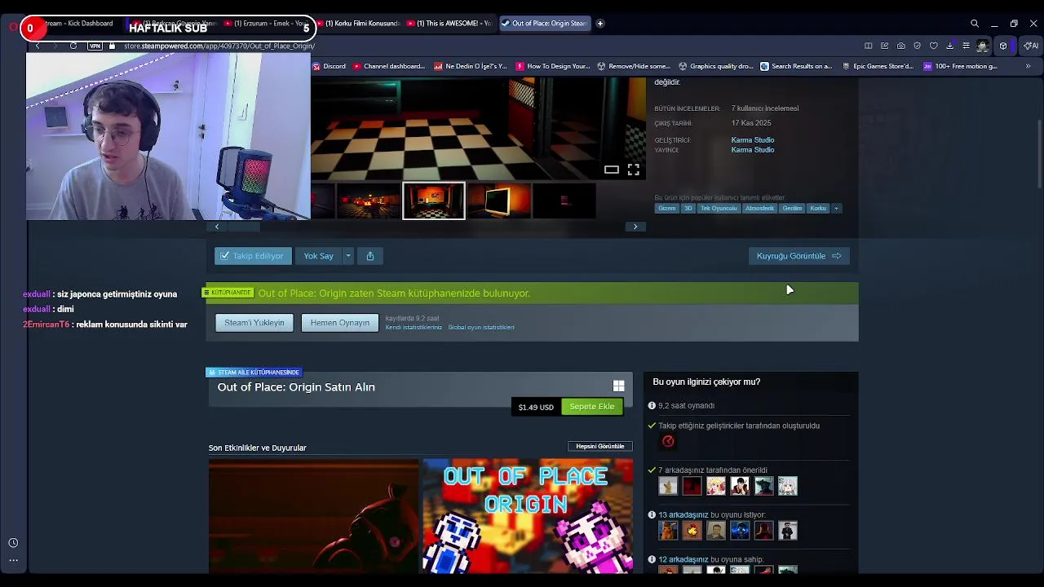Open the Channel dashboard bookmark

pos(388,66)
